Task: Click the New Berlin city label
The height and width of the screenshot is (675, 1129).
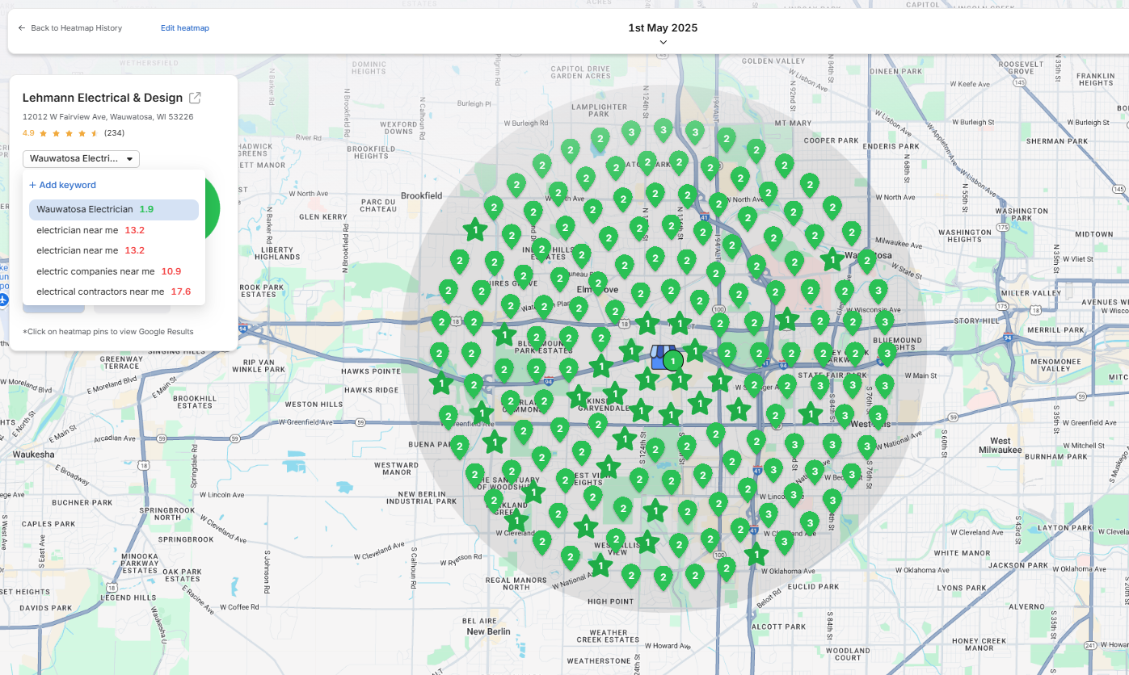Action: point(488,631)
